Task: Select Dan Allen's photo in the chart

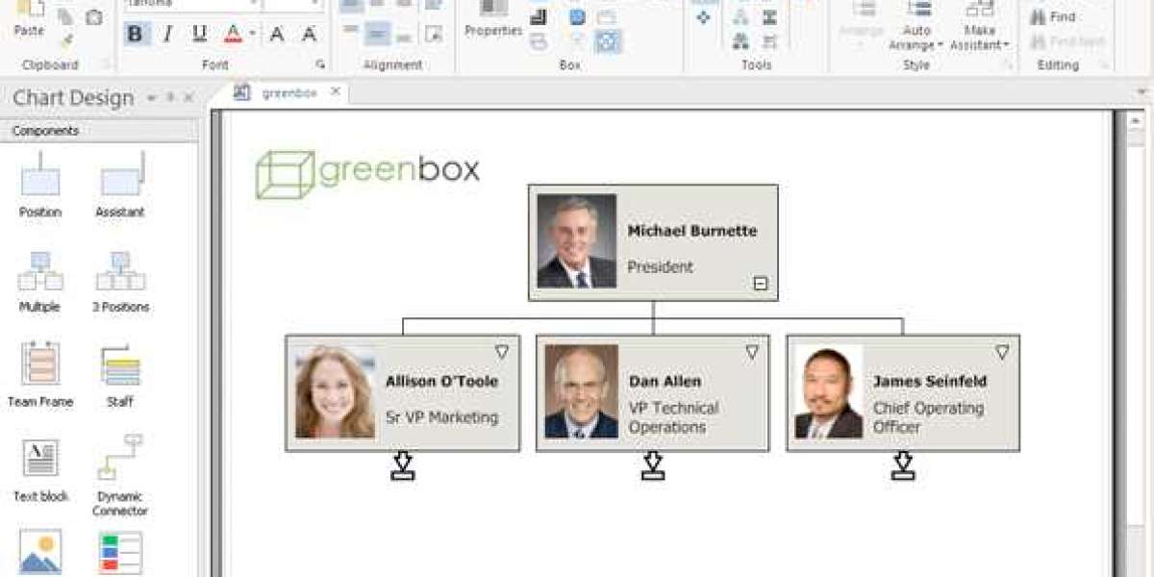Action: pos(581,391)
